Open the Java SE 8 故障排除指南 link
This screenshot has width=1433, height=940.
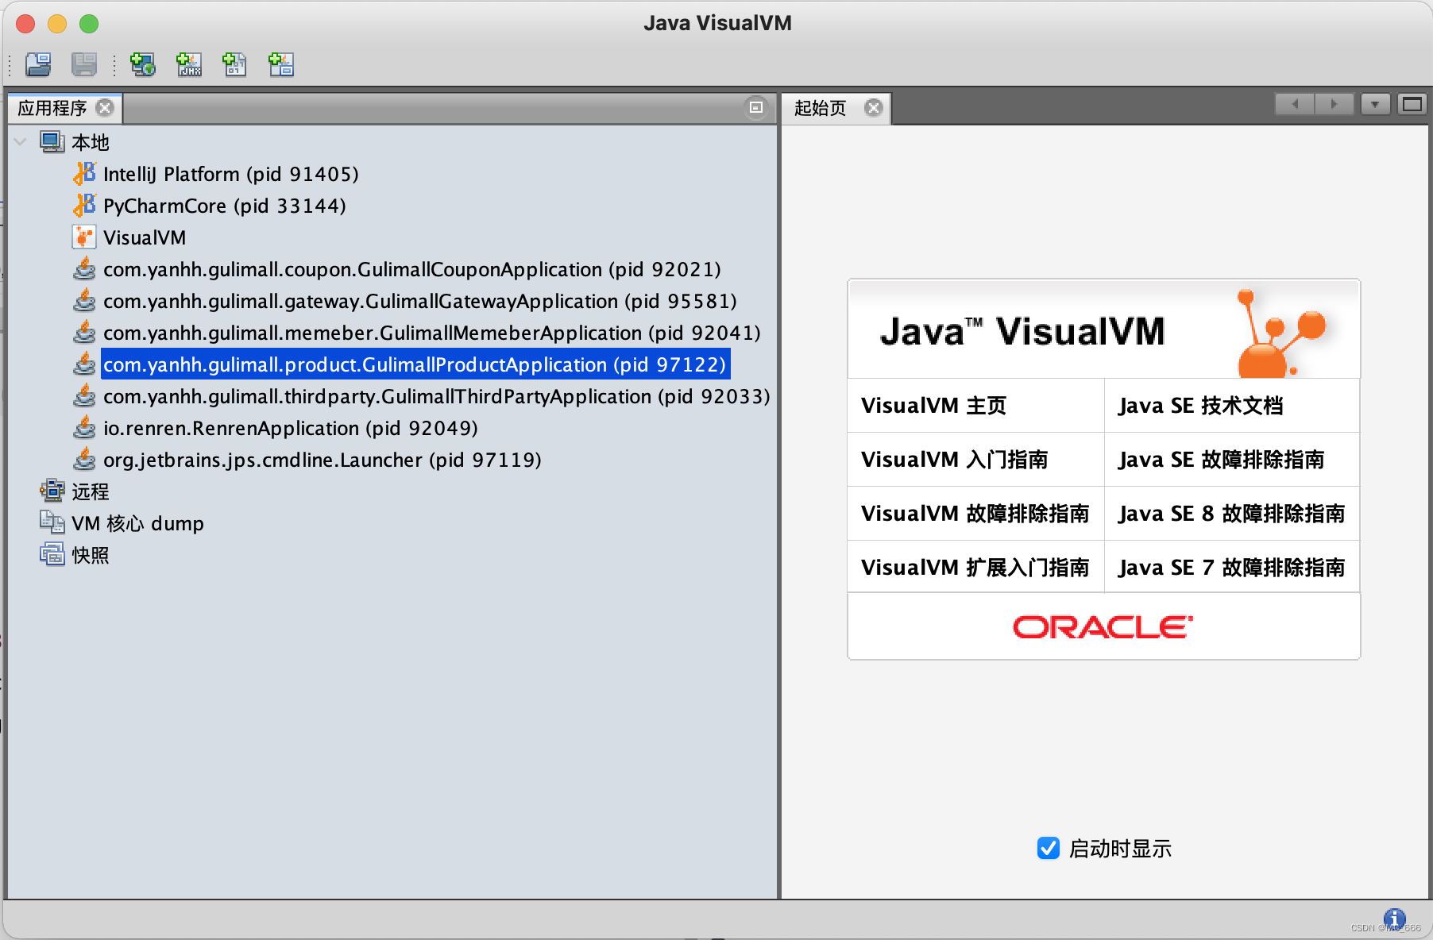[1231, 514]
